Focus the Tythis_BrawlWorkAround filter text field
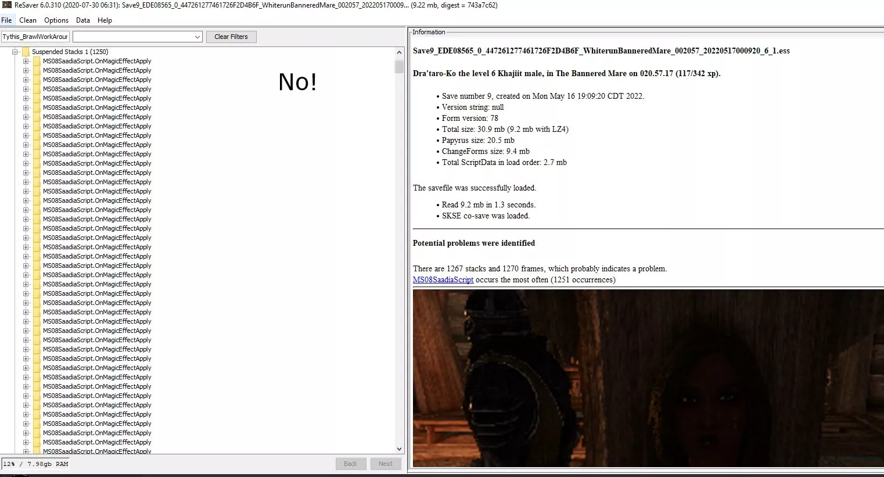The height and width of the screenshot is (477, 884). (35, 37)
